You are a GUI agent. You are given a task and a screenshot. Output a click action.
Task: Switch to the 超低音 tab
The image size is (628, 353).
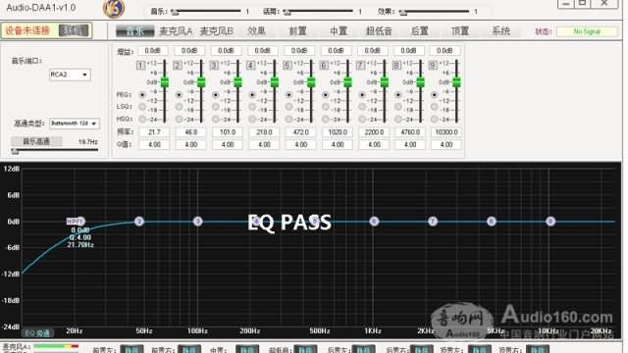tap(379, 31)
